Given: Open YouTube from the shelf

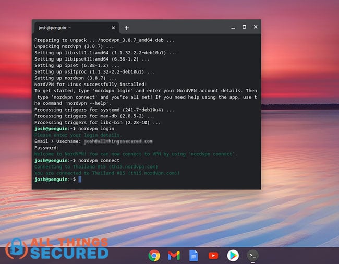Looking at the screenshot, I should [213, 256].
